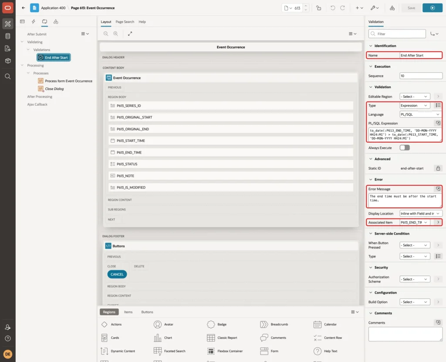
Task: Increase the page number stepper
Action: click(306, 6)
